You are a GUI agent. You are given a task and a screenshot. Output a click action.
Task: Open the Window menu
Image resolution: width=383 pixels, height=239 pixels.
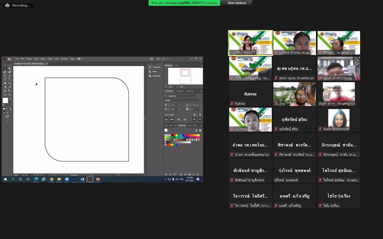point(64,59)
